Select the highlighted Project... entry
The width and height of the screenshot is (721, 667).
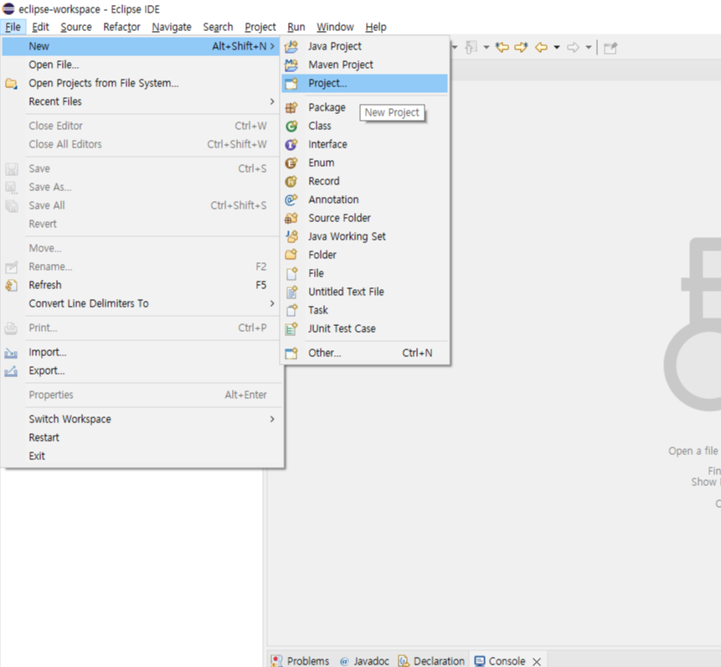[x=364, y=83]
